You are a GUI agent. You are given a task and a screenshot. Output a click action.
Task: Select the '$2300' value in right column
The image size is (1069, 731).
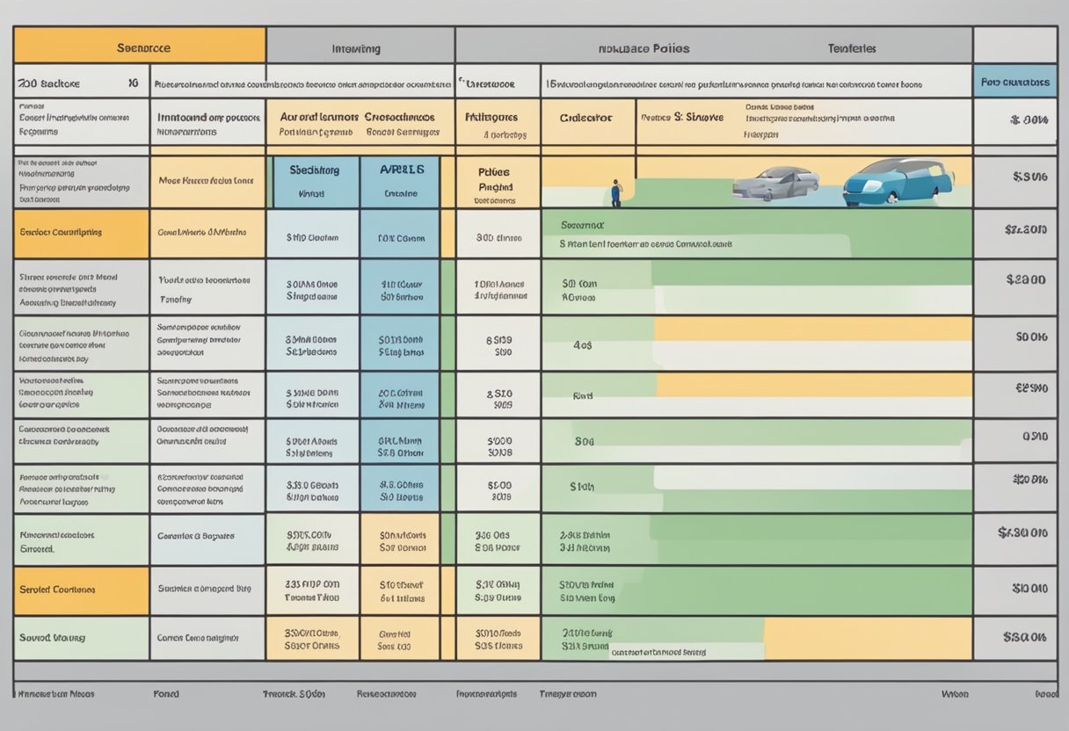click(1025, 280)
